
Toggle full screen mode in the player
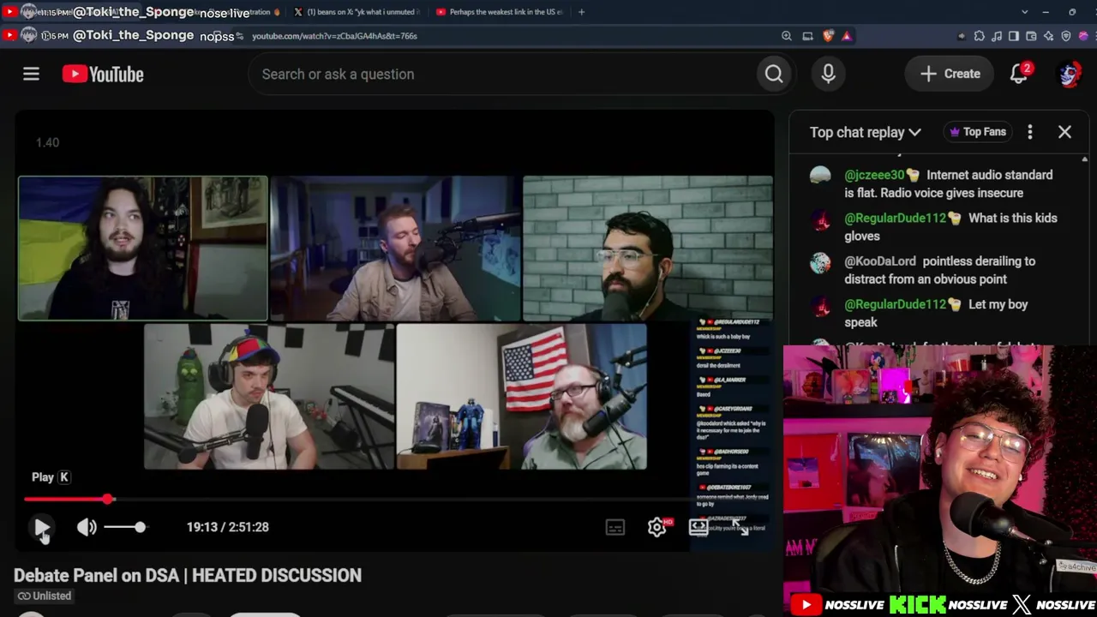coord(742,527)
